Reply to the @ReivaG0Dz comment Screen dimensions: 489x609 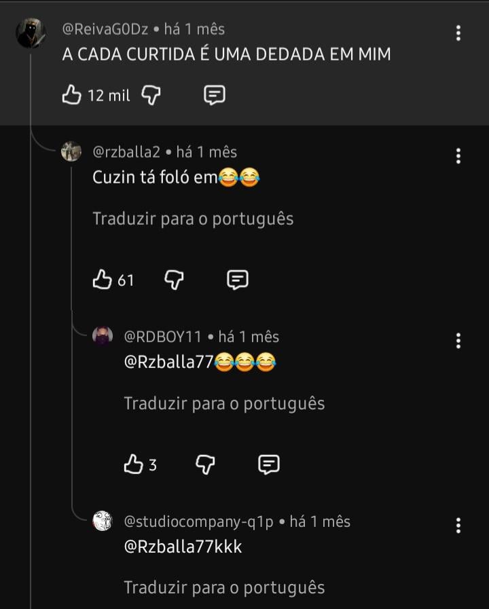pyautogui.click(x=215, y=95)
